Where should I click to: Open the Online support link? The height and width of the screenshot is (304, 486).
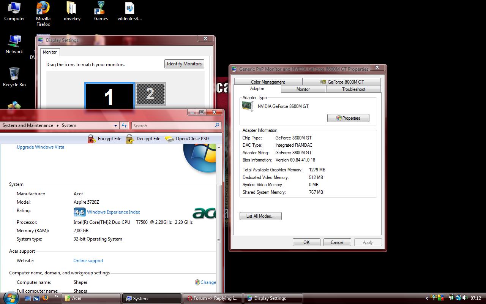pos(88,261)
